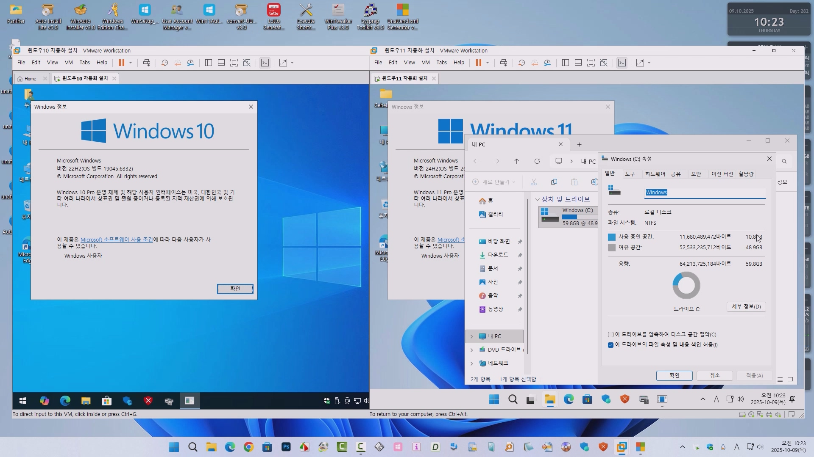Screen dimensions: 814x457
Task: Click the take snapshot icon in left VMware toolbar
Action: click(165, 63)
